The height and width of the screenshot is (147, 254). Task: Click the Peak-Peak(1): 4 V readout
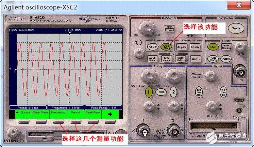(104, 108)
